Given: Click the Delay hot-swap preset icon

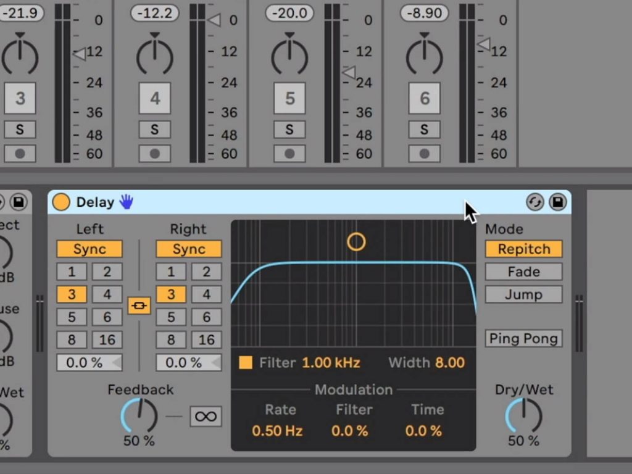Looking at the screenshot, I should [x=535, y=202].
